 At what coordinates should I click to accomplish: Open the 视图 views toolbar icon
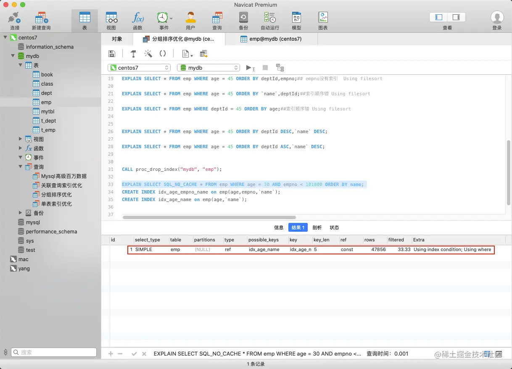point(111,17)
